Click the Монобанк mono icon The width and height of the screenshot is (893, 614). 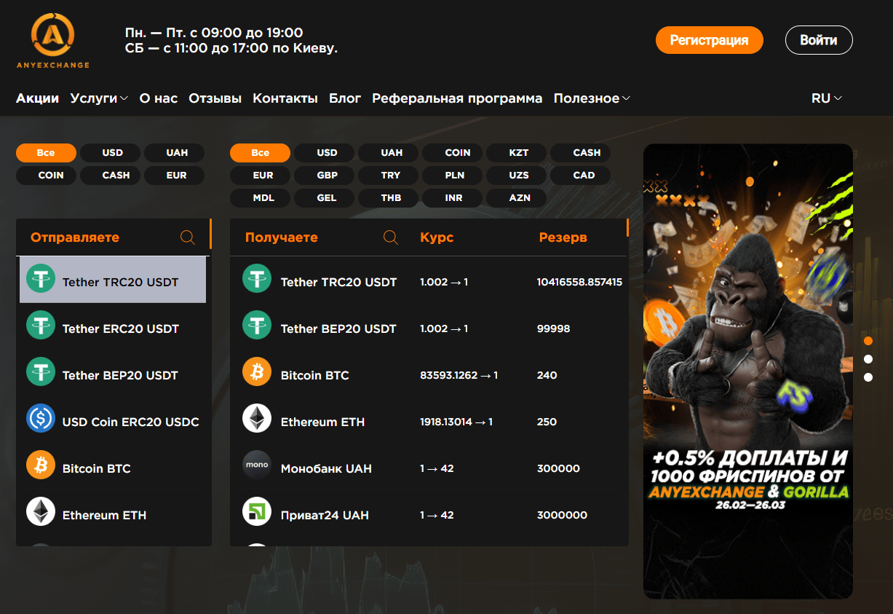coord(256,465)
